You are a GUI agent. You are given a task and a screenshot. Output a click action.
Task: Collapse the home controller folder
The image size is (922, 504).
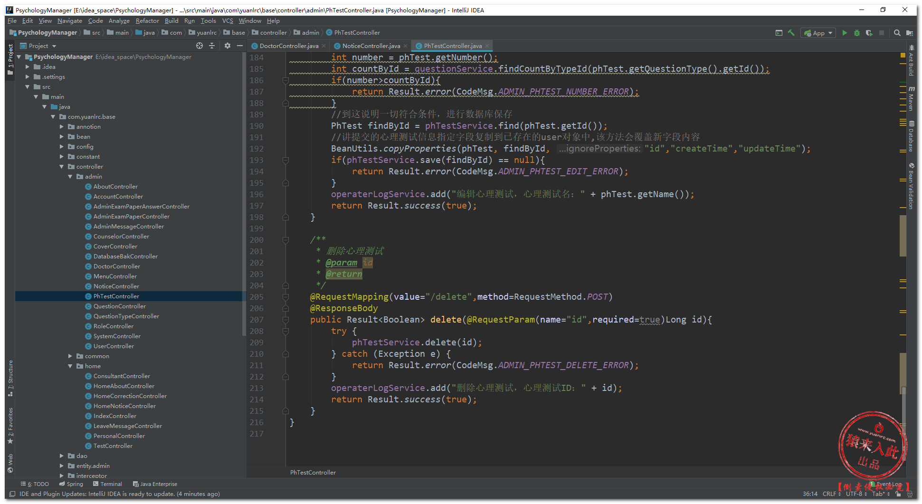pyautogui.click(x=70, y=366)
